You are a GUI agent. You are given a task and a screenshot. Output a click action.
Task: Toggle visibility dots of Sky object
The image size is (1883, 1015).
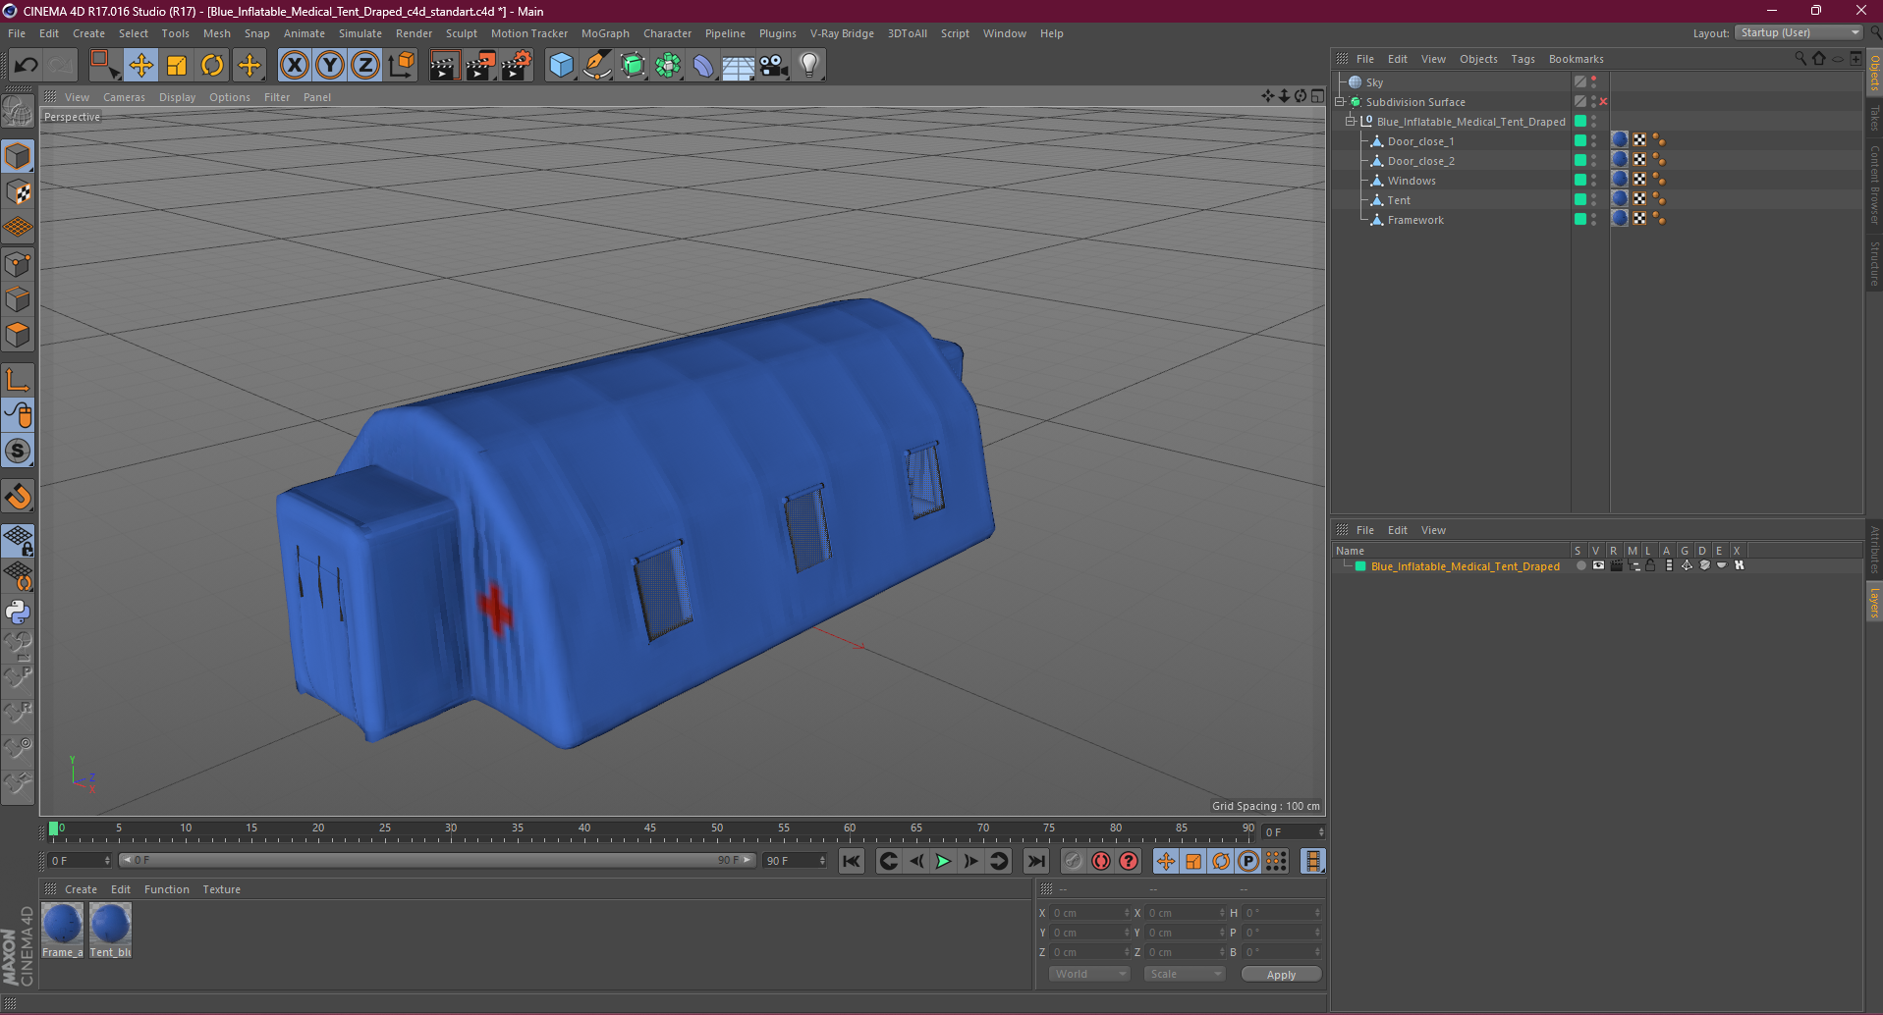coord(1593,82)
